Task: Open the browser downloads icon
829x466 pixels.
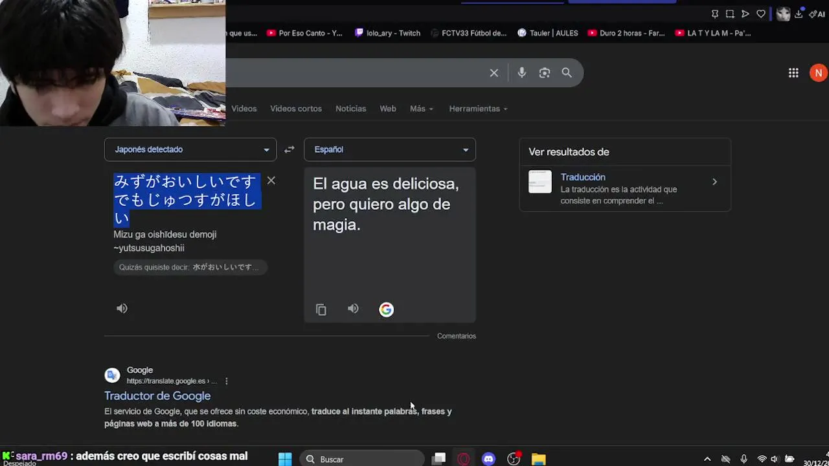Action: tap(799, 14)
